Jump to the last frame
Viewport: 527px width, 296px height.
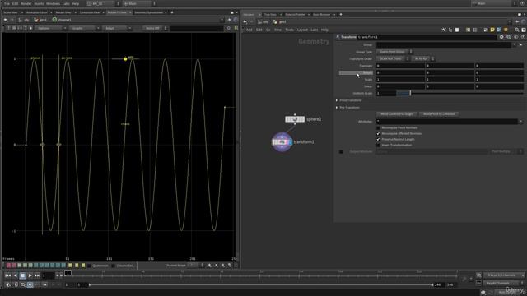point(37,275)
